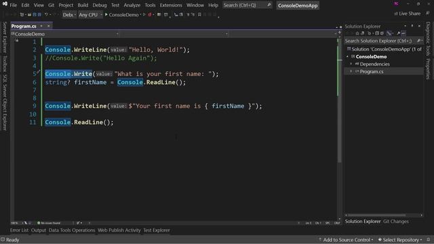434x244 pixels.
Task: Start debugging with green play ConsoleDemo button
Action: click(121, 14)
